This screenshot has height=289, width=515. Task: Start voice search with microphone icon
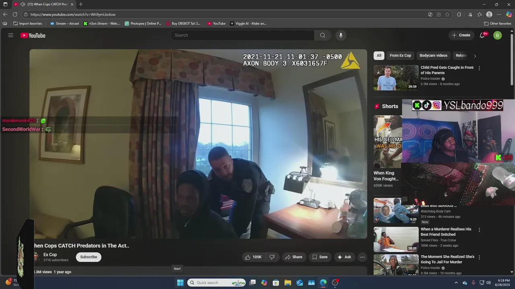(x=341, y=35)
